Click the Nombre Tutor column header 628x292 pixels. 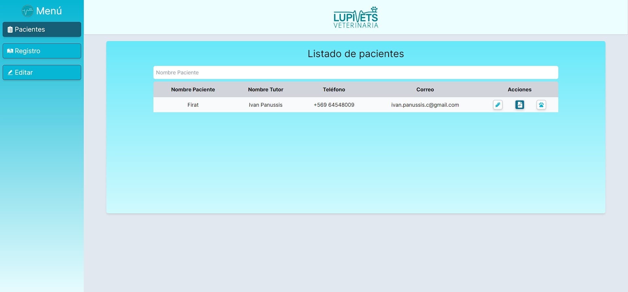click(x=266, y=89)
